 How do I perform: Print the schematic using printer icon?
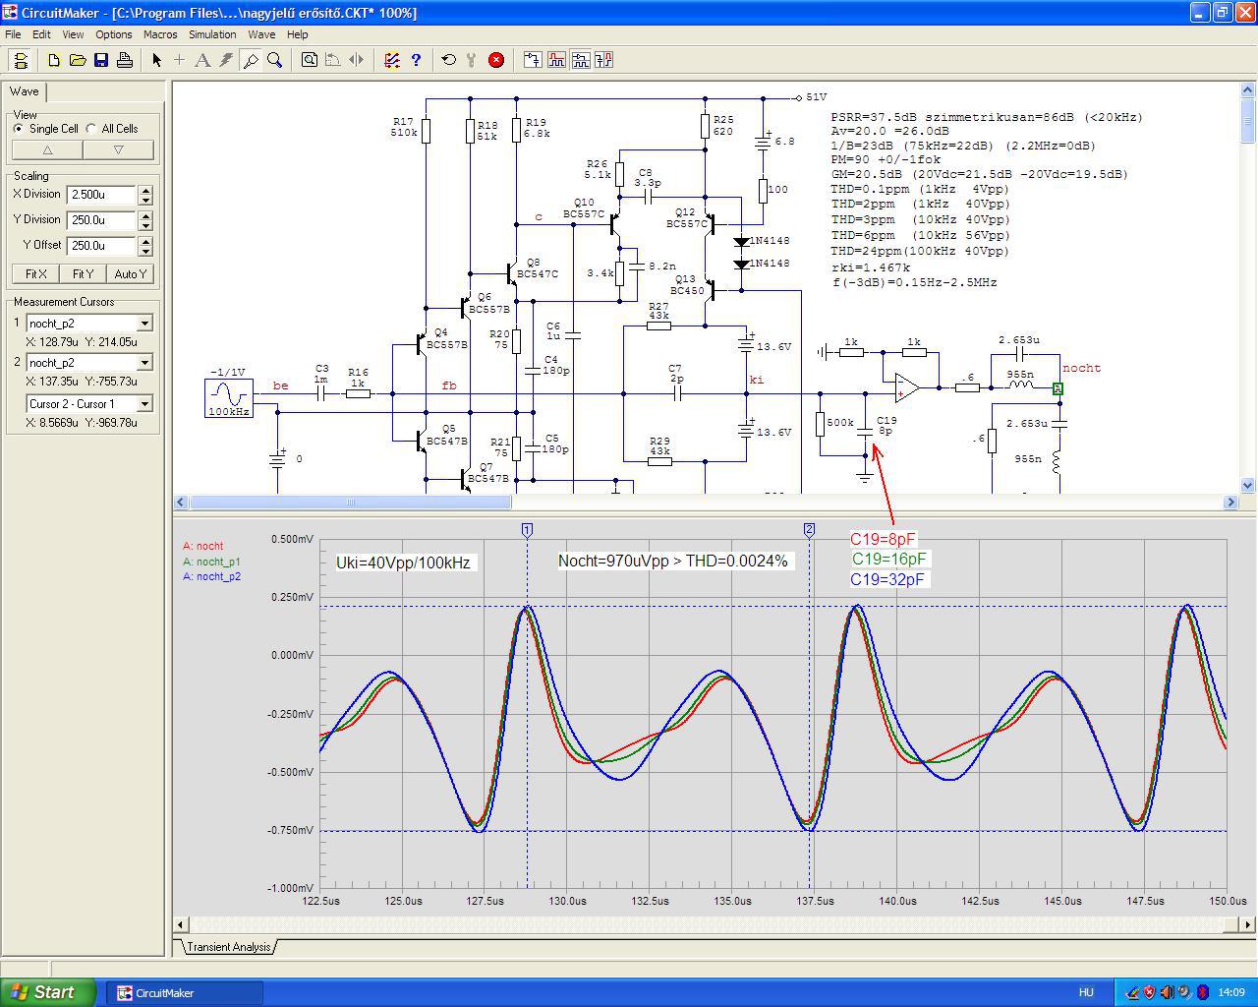(125, 60)
